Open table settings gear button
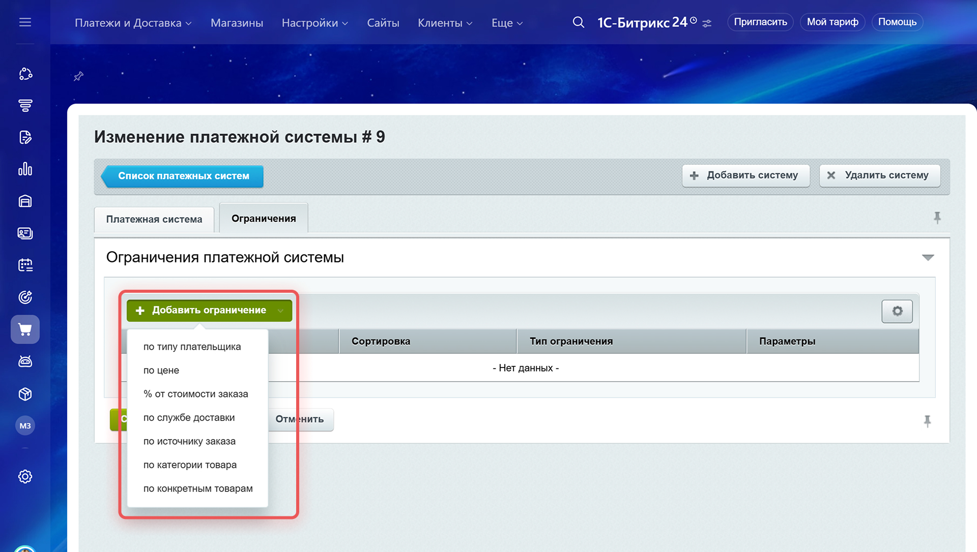 point(897,311)
